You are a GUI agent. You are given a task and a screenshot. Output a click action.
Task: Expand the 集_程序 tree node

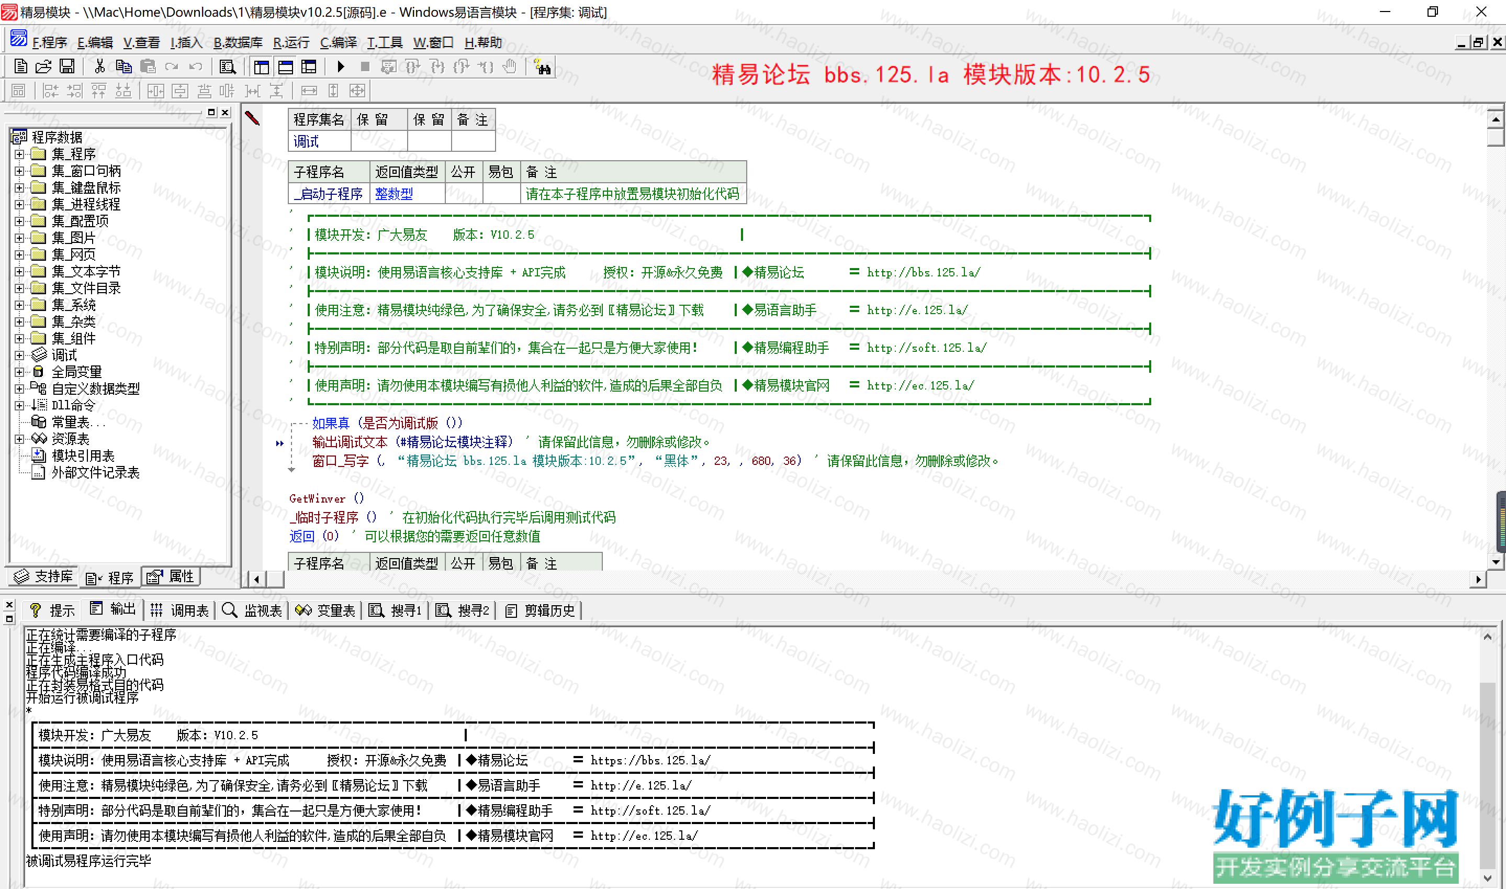[x=20, y=154]
